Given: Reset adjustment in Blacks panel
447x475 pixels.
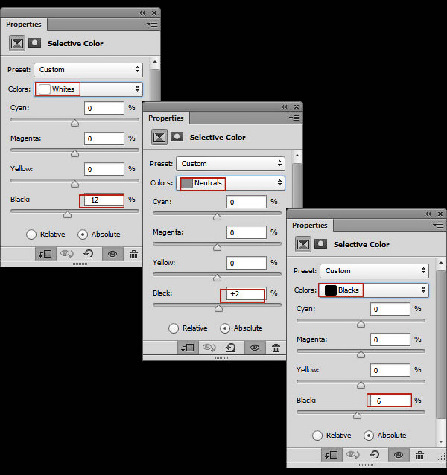Looking at the screenshot, I should tap(374, 455).
